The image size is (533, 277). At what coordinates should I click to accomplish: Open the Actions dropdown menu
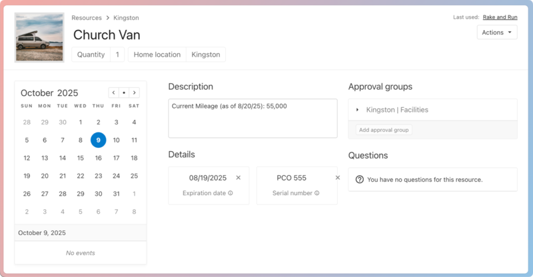click(497, 32)
